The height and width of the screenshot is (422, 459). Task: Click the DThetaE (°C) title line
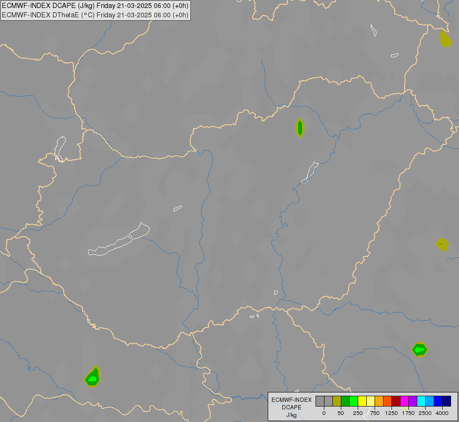tap(95, 15)
